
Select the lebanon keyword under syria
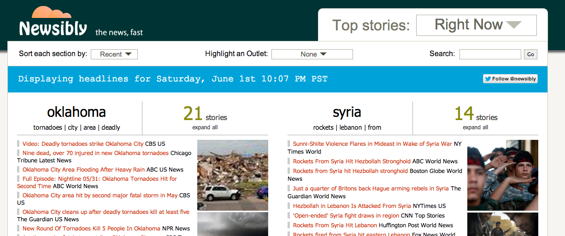[350, 127]
